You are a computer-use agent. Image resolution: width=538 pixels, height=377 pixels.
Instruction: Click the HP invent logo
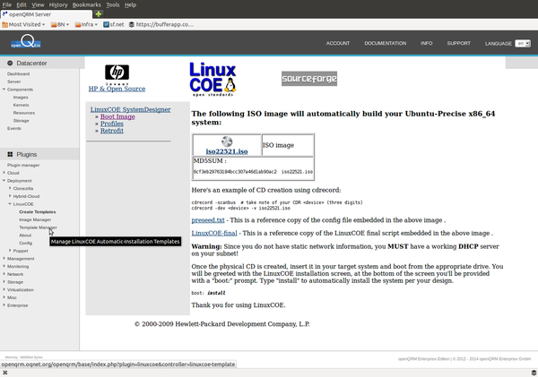(x=117, y=74)
